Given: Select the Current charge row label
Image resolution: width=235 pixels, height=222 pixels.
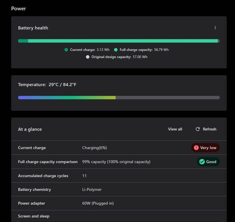Looking at the screenshot, I should (x=32, y=148).
